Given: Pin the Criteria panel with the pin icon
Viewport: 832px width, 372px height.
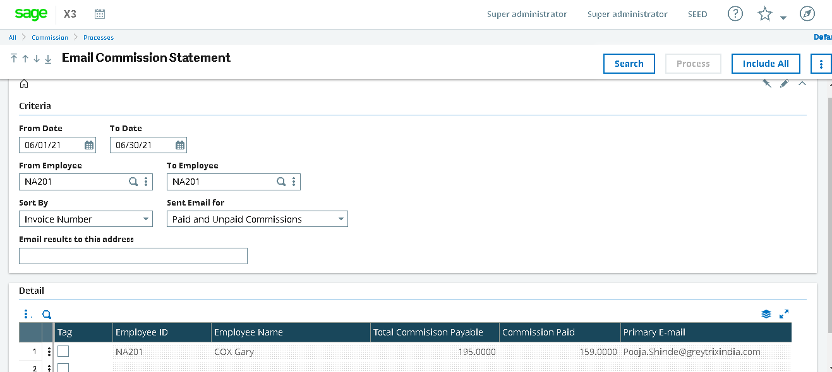Looking at the screenshot, I should [766, 83].
